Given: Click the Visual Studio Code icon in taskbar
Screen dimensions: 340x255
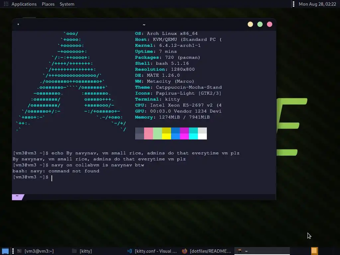Looking at the screenshot, I should click(129, 251).
